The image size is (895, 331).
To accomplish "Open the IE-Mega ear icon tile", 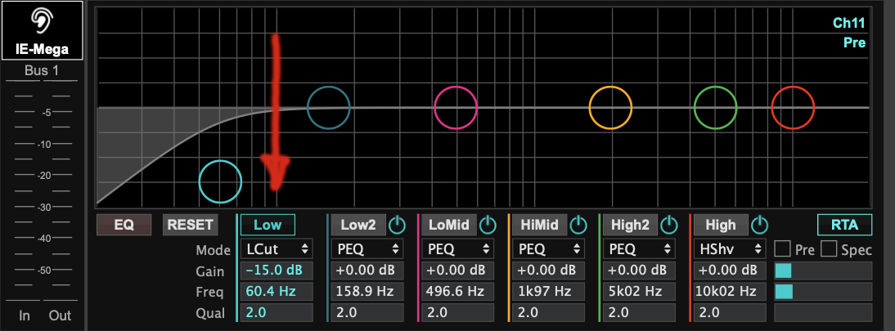I will 43,30.
